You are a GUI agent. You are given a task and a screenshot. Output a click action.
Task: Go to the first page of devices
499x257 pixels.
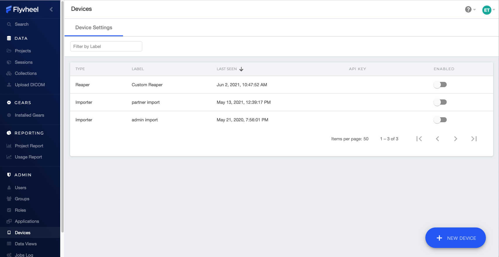[x=419, y=139]
